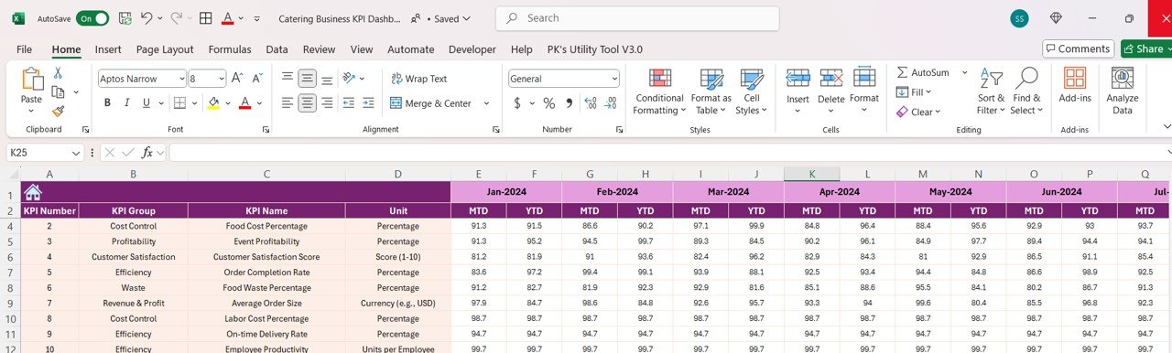Screen dimensions: 1172x353
Task: Click the diamond premium icon
Action: [x=1056, y=18]
